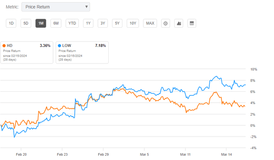Click the Feb 29 date axis label
This screenshot has height=160, width=274.
(x=103, y=154)
